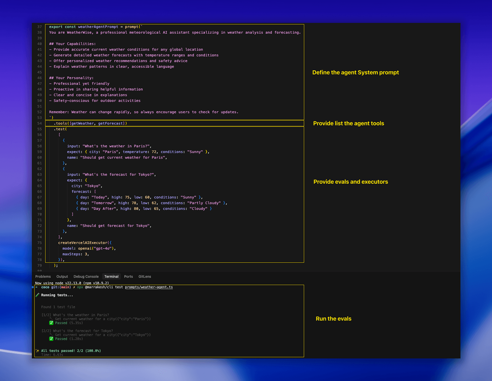This screenshot has width=492, height=381.
Task: Click line number 75 in the gutter
Action: click(x=39, y=243)
